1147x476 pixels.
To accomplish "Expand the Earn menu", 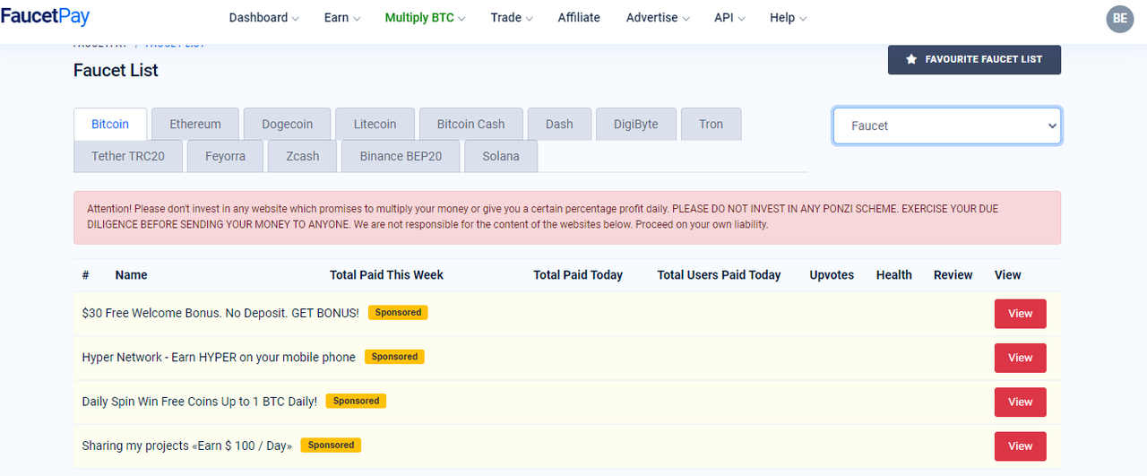I will [342, 18].
